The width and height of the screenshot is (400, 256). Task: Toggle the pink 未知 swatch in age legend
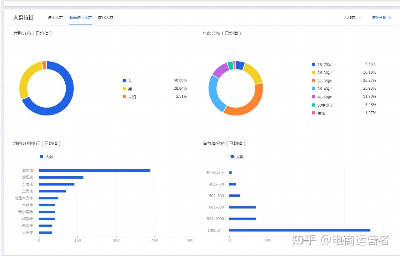pos(314,113)
